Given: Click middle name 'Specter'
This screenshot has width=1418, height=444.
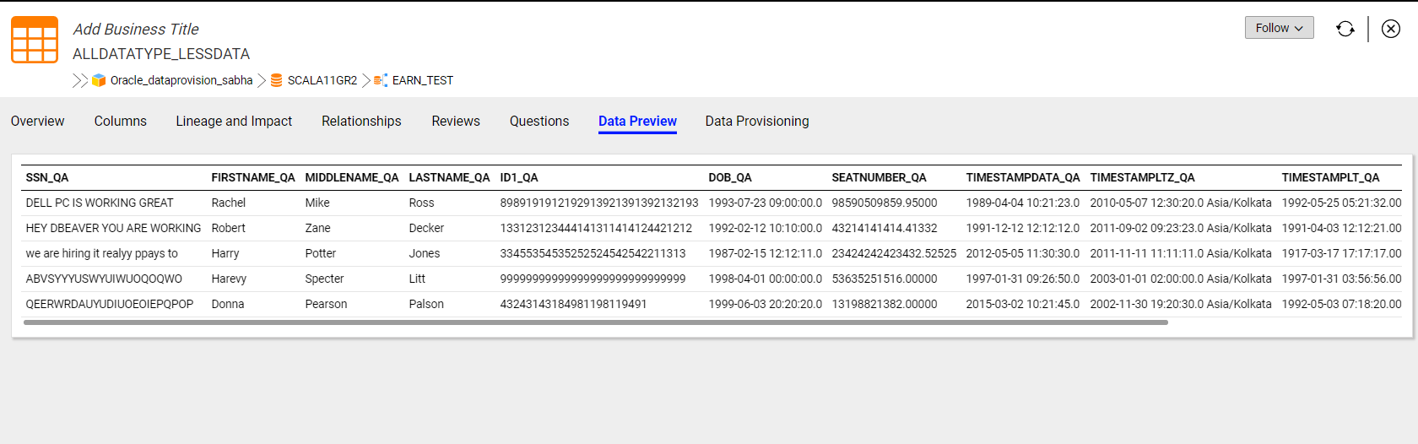Looking at the screenshot, I should pos(325,279).
